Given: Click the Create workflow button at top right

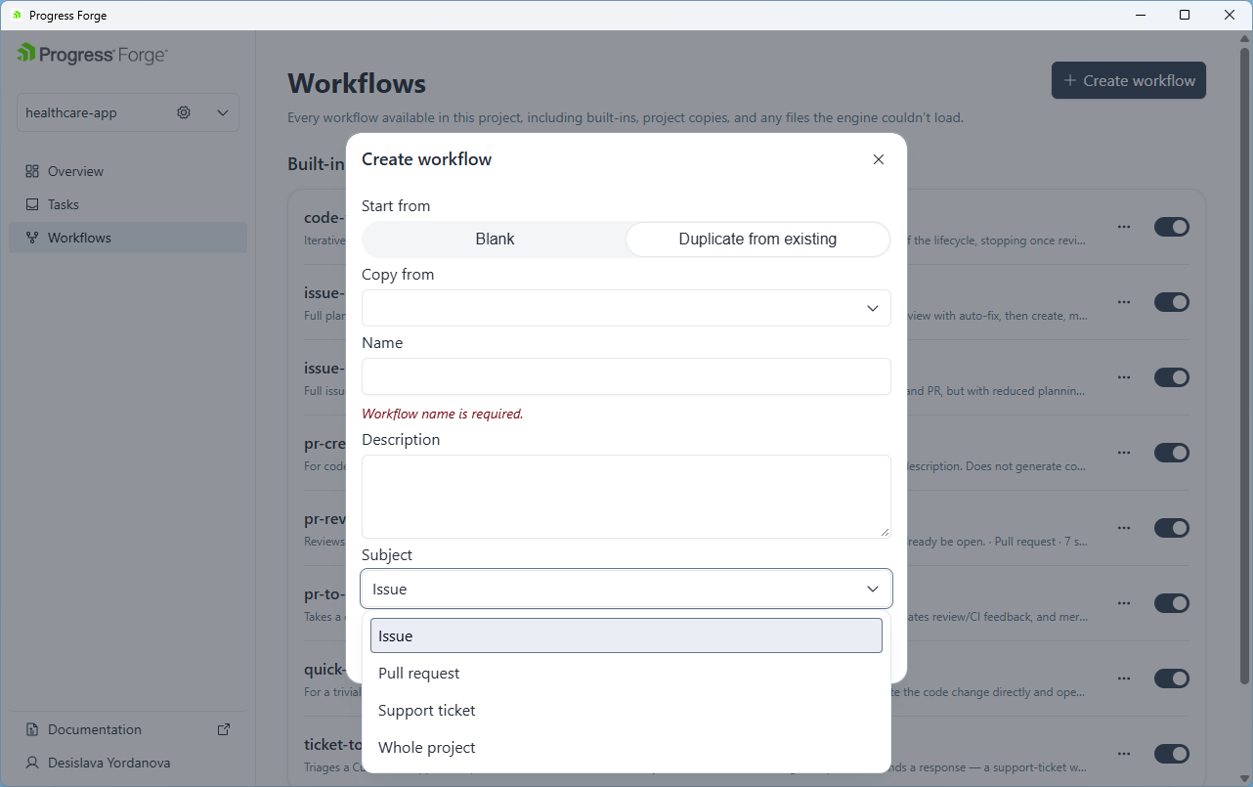Looking at the screenshot, I should pyautogui.click(x=1129, y=81).
